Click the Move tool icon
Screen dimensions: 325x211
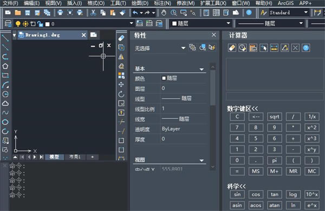point(121,84)
